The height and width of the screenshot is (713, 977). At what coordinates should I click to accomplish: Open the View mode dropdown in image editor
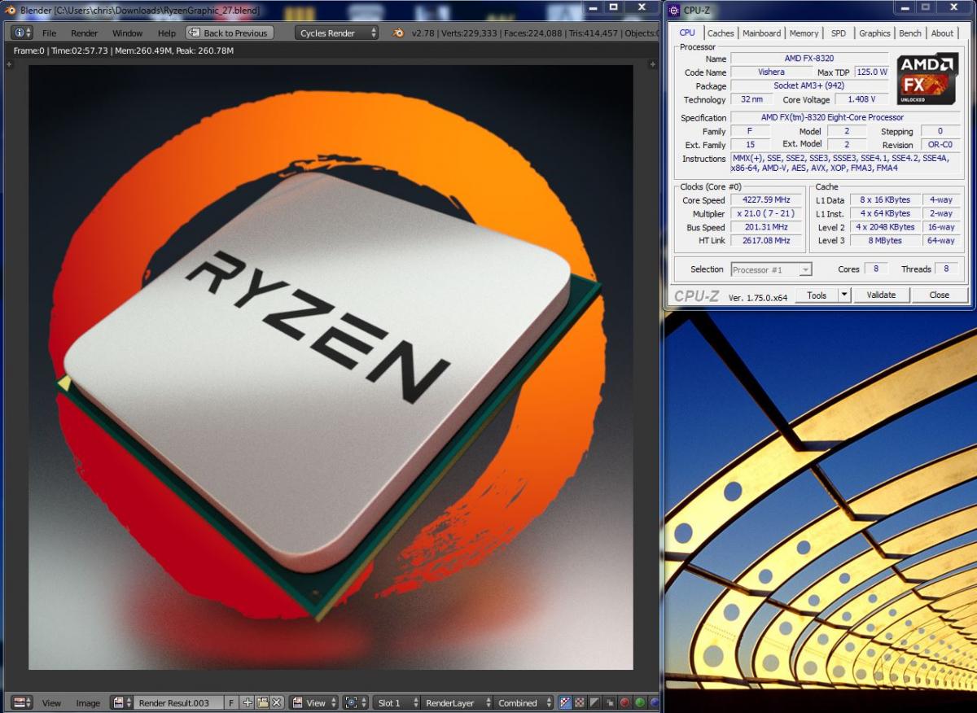point(314,702)
